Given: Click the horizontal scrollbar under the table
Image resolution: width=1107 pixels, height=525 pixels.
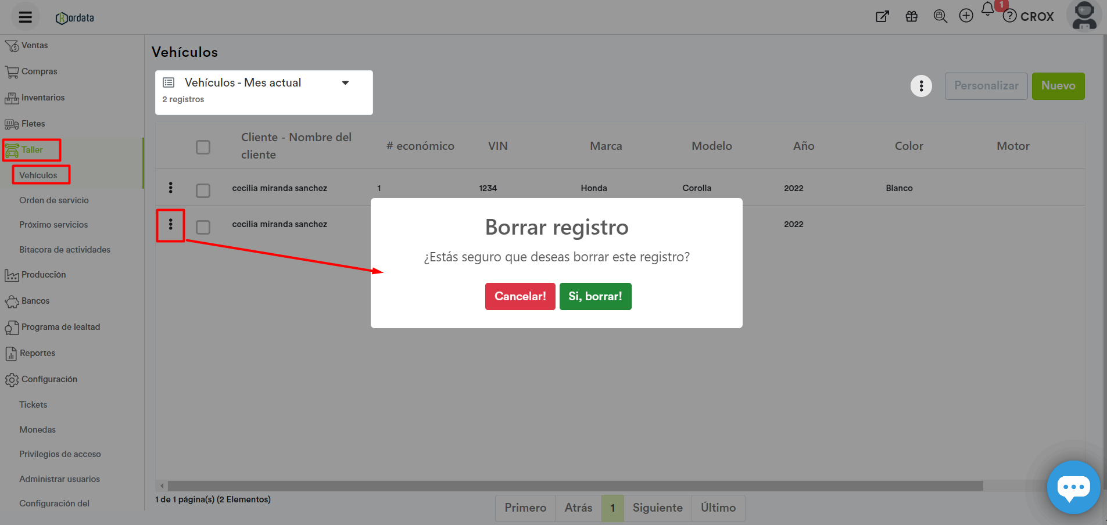Looking at the screenshot, I should pyautogui.click(x=575, y=486).
